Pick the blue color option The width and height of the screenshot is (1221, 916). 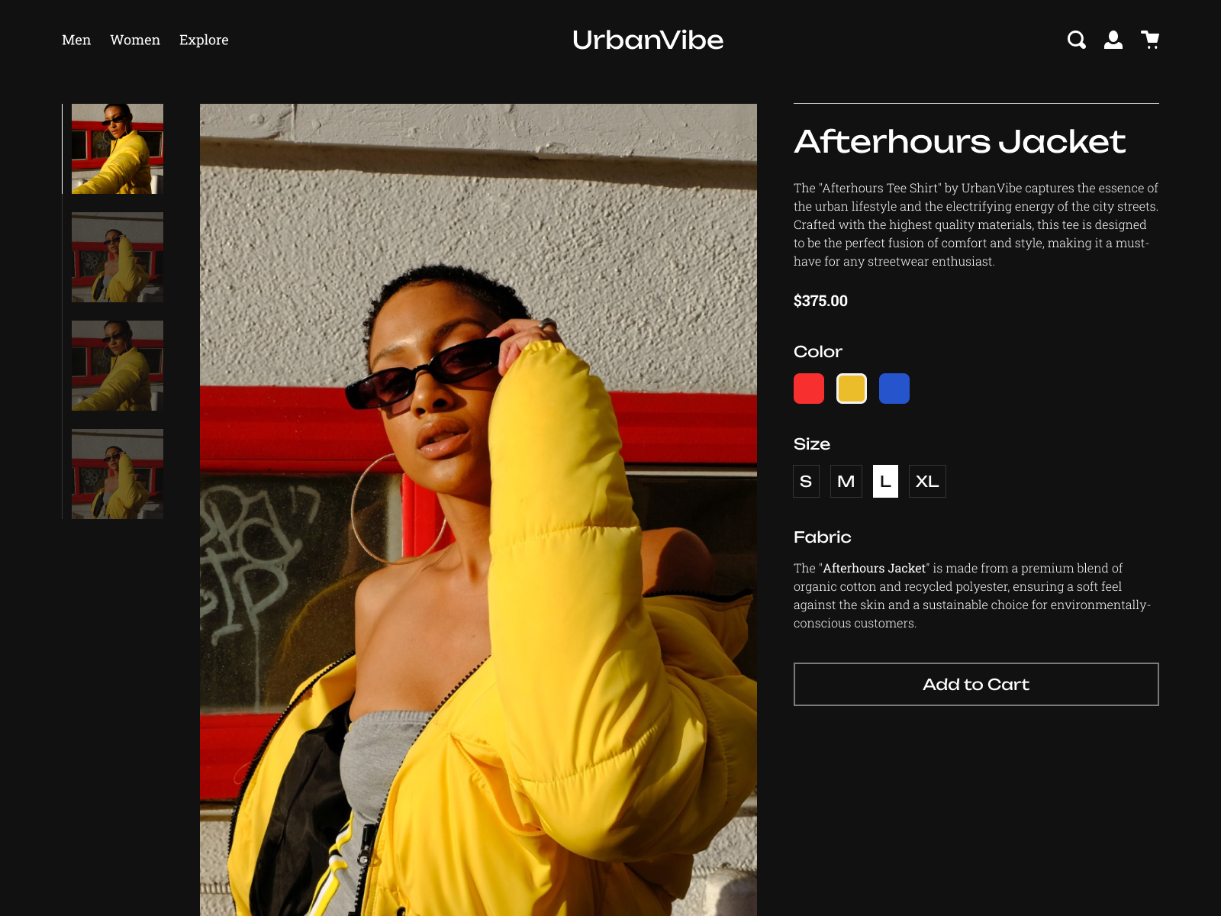(894, 388)
